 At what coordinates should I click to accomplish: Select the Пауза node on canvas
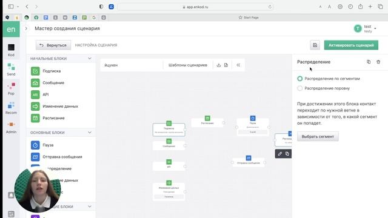pos(253,127)
